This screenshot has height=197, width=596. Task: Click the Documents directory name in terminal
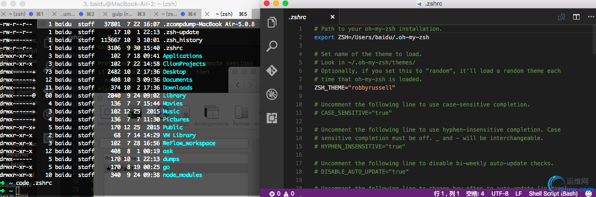point(177,80)
